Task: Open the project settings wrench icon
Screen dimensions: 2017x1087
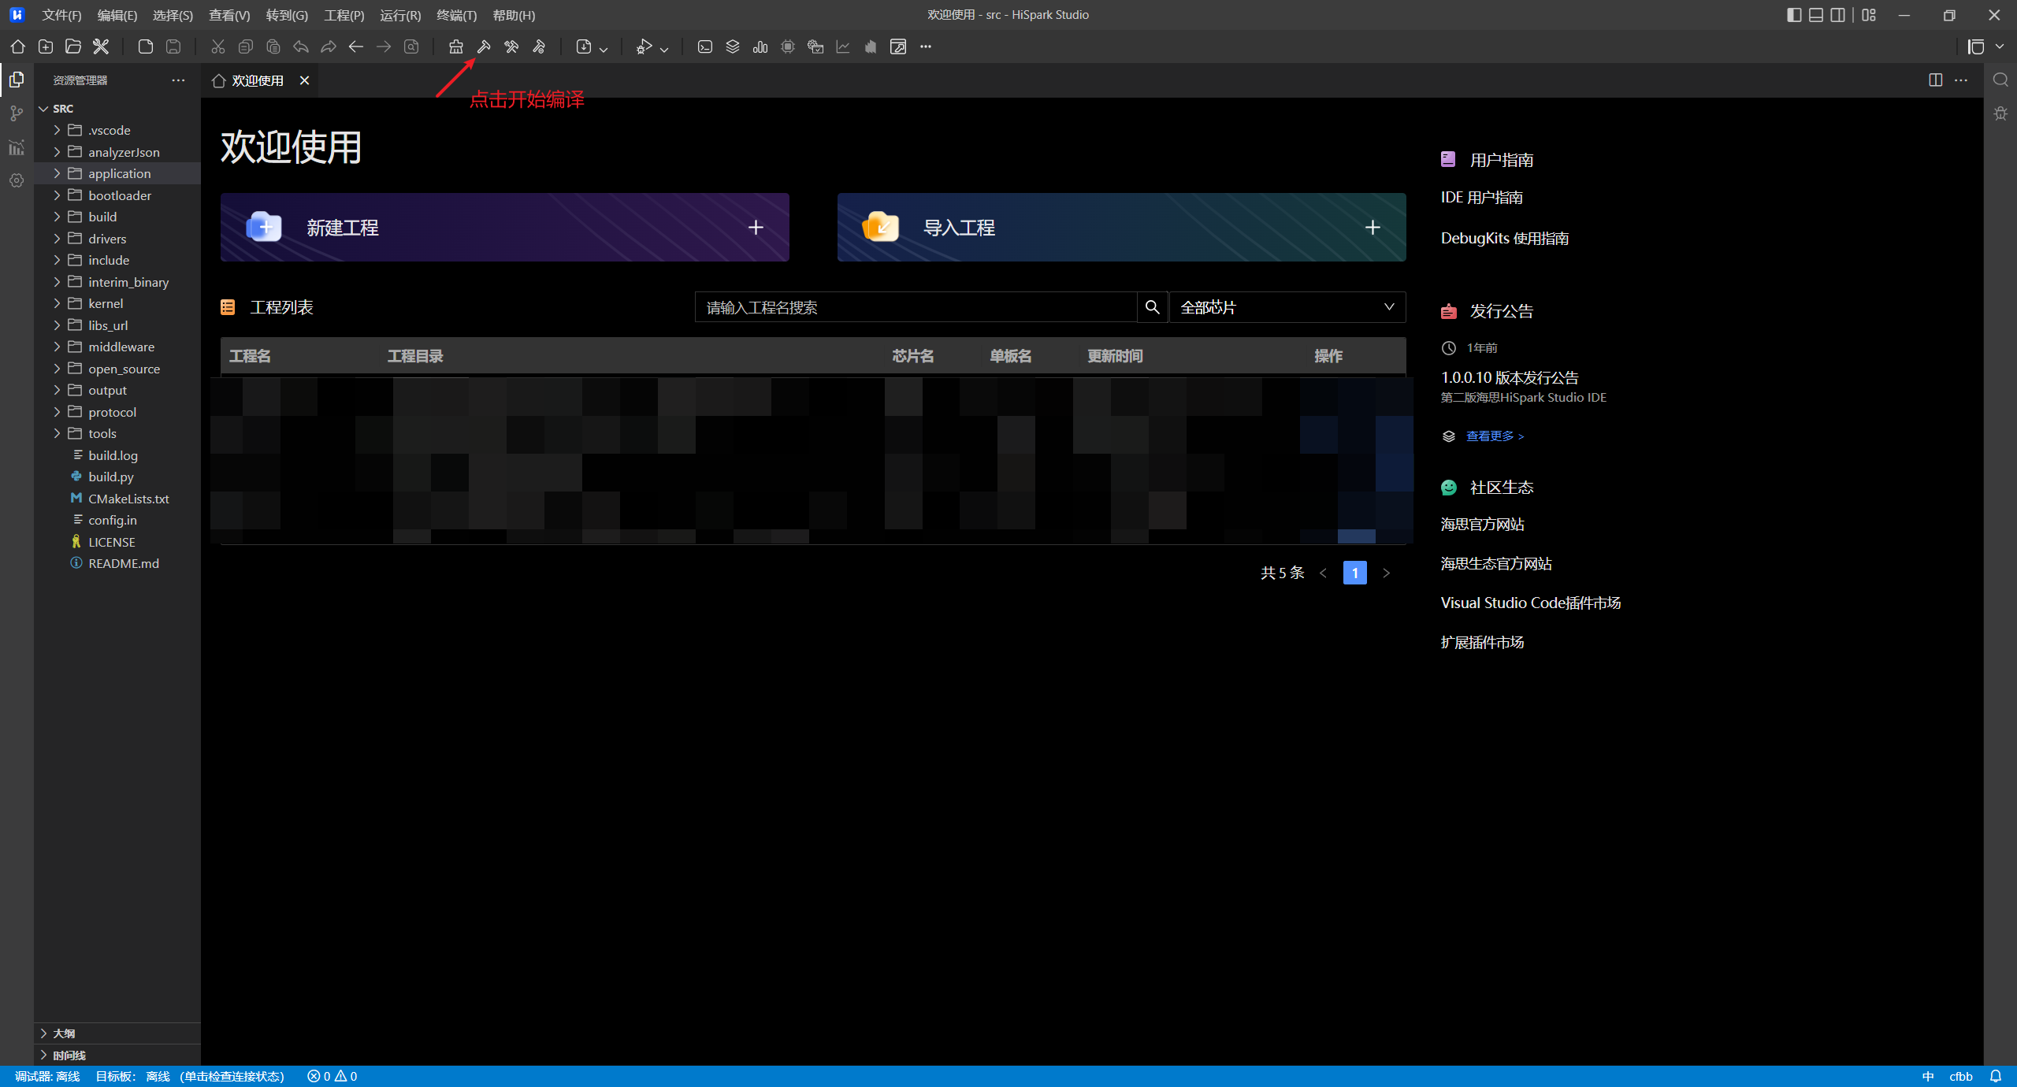Action: [101, 46]
